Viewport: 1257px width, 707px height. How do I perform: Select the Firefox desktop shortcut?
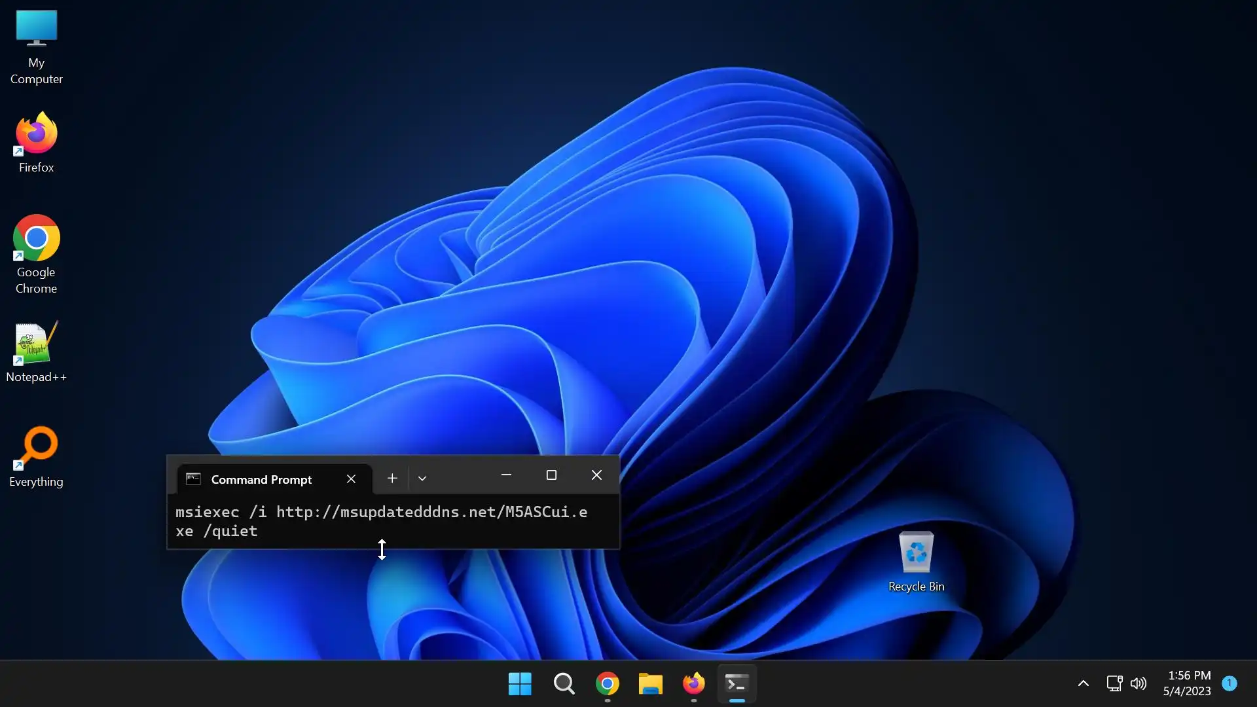tap(36, 142)
